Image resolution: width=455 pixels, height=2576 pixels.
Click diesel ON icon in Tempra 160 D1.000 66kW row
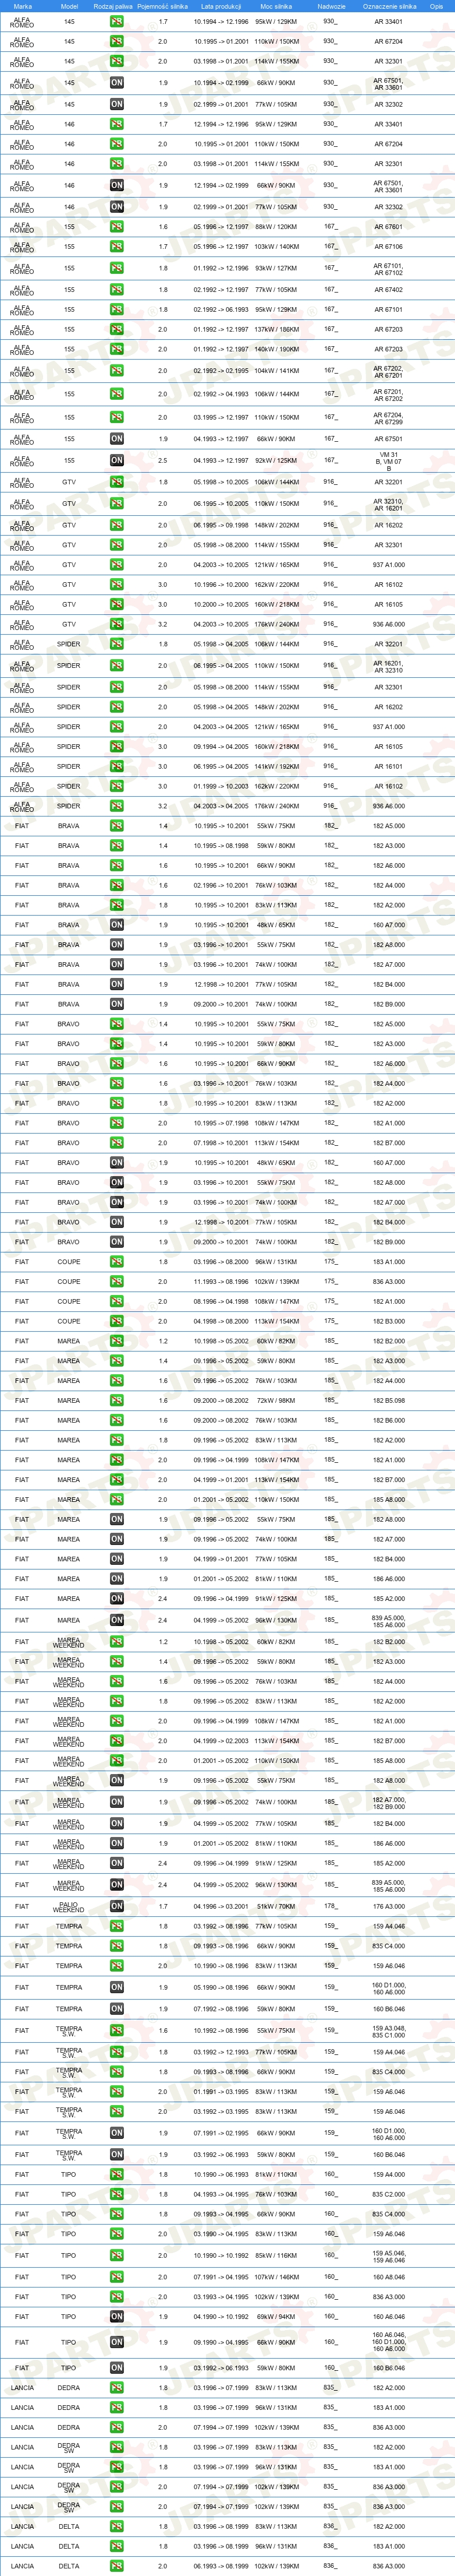click(x=117, y=1988)
